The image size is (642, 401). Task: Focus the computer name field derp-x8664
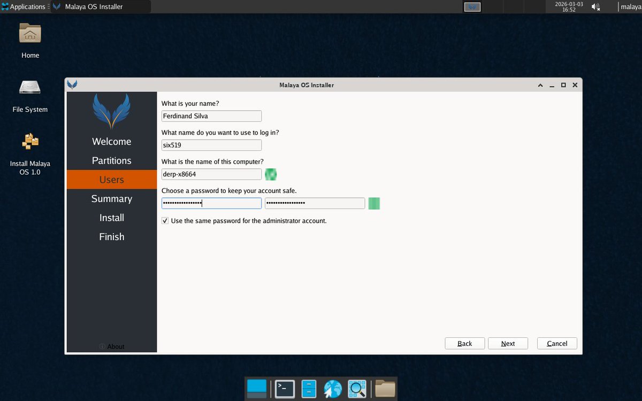(x=211, y=174)
